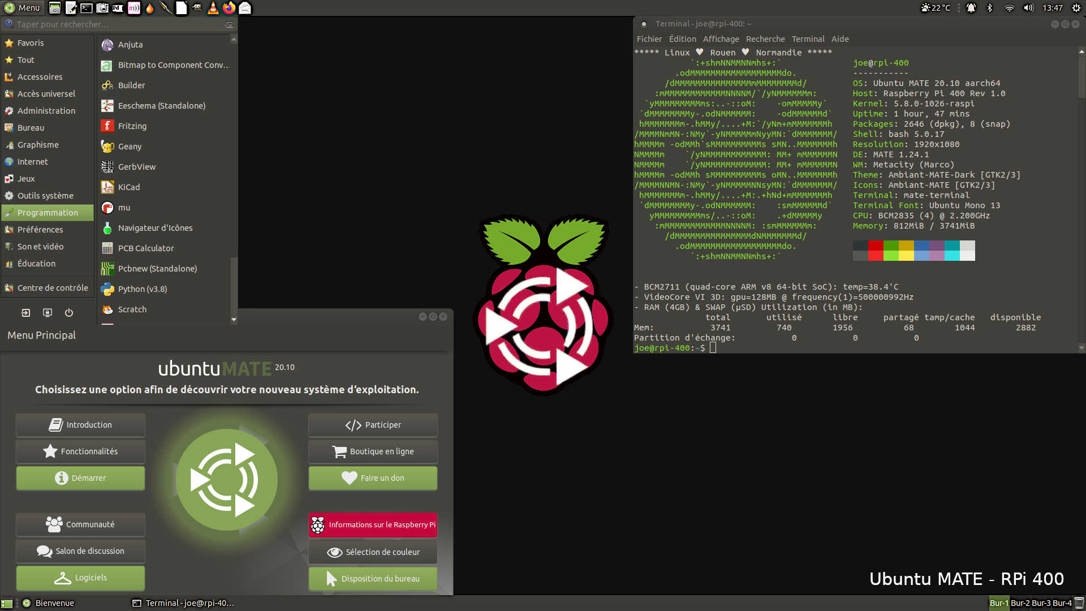Viewport: 1086px width, 611px height.
Task: Click the shutdown power icon in menu
Action: (69, 313)
